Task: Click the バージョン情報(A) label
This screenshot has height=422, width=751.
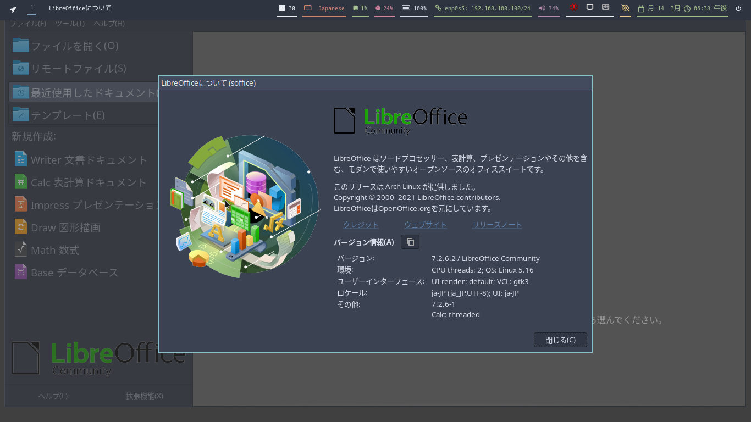Action: 364,242
